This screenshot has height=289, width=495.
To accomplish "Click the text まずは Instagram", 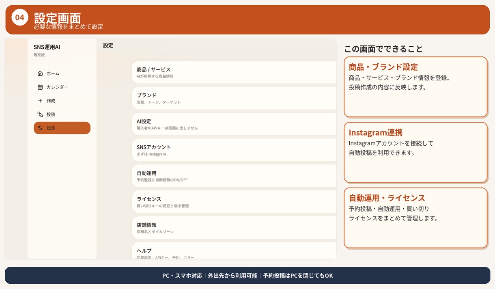I will pos(151,154).
